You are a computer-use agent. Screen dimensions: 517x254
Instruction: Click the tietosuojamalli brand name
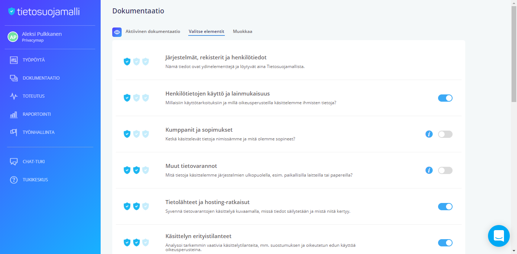48,12
